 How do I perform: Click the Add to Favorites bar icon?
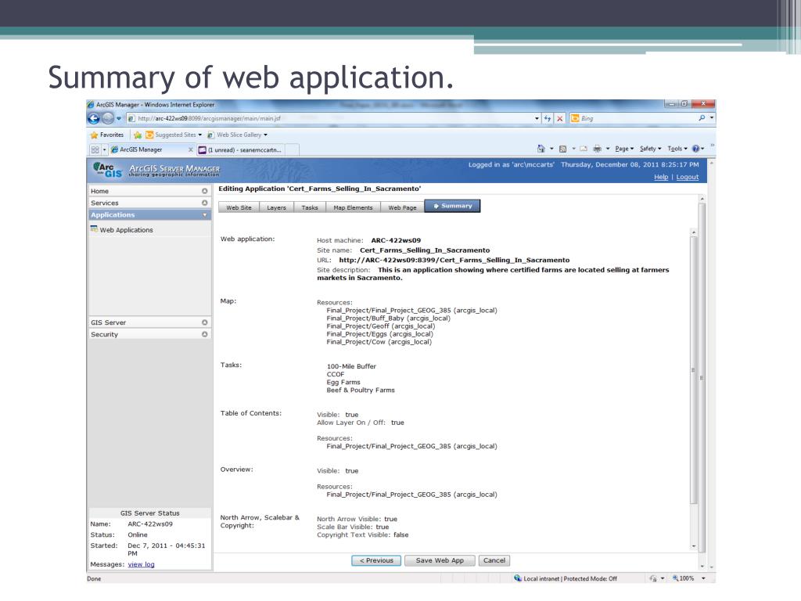click(138, 135)
